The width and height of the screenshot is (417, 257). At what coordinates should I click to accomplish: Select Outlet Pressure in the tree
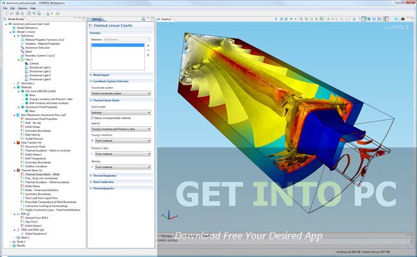pyautogui.click(x=34, y=138)
